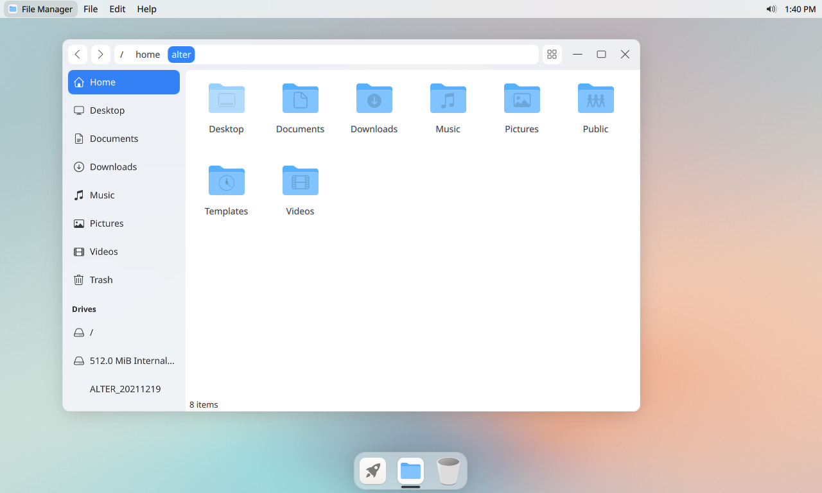This screenshot has height=493, width=822.
Task: Minimize the File Manager window
Action: tap(577, 55)
